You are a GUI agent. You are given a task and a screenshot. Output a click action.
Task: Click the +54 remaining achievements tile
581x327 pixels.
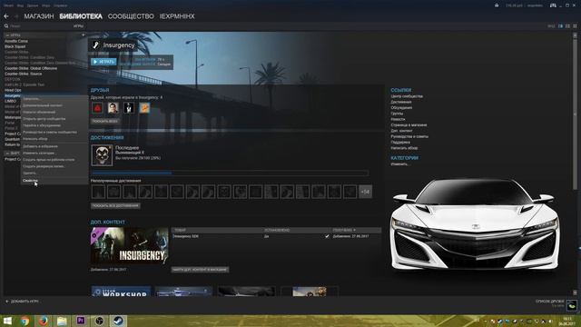(365, 192)
